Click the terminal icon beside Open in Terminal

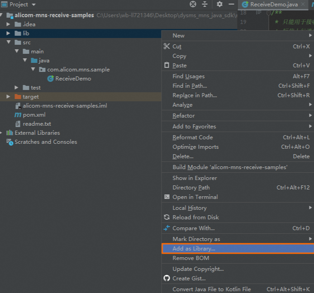point(167,197)
